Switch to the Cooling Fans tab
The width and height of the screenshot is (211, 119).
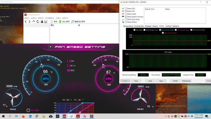139,26
